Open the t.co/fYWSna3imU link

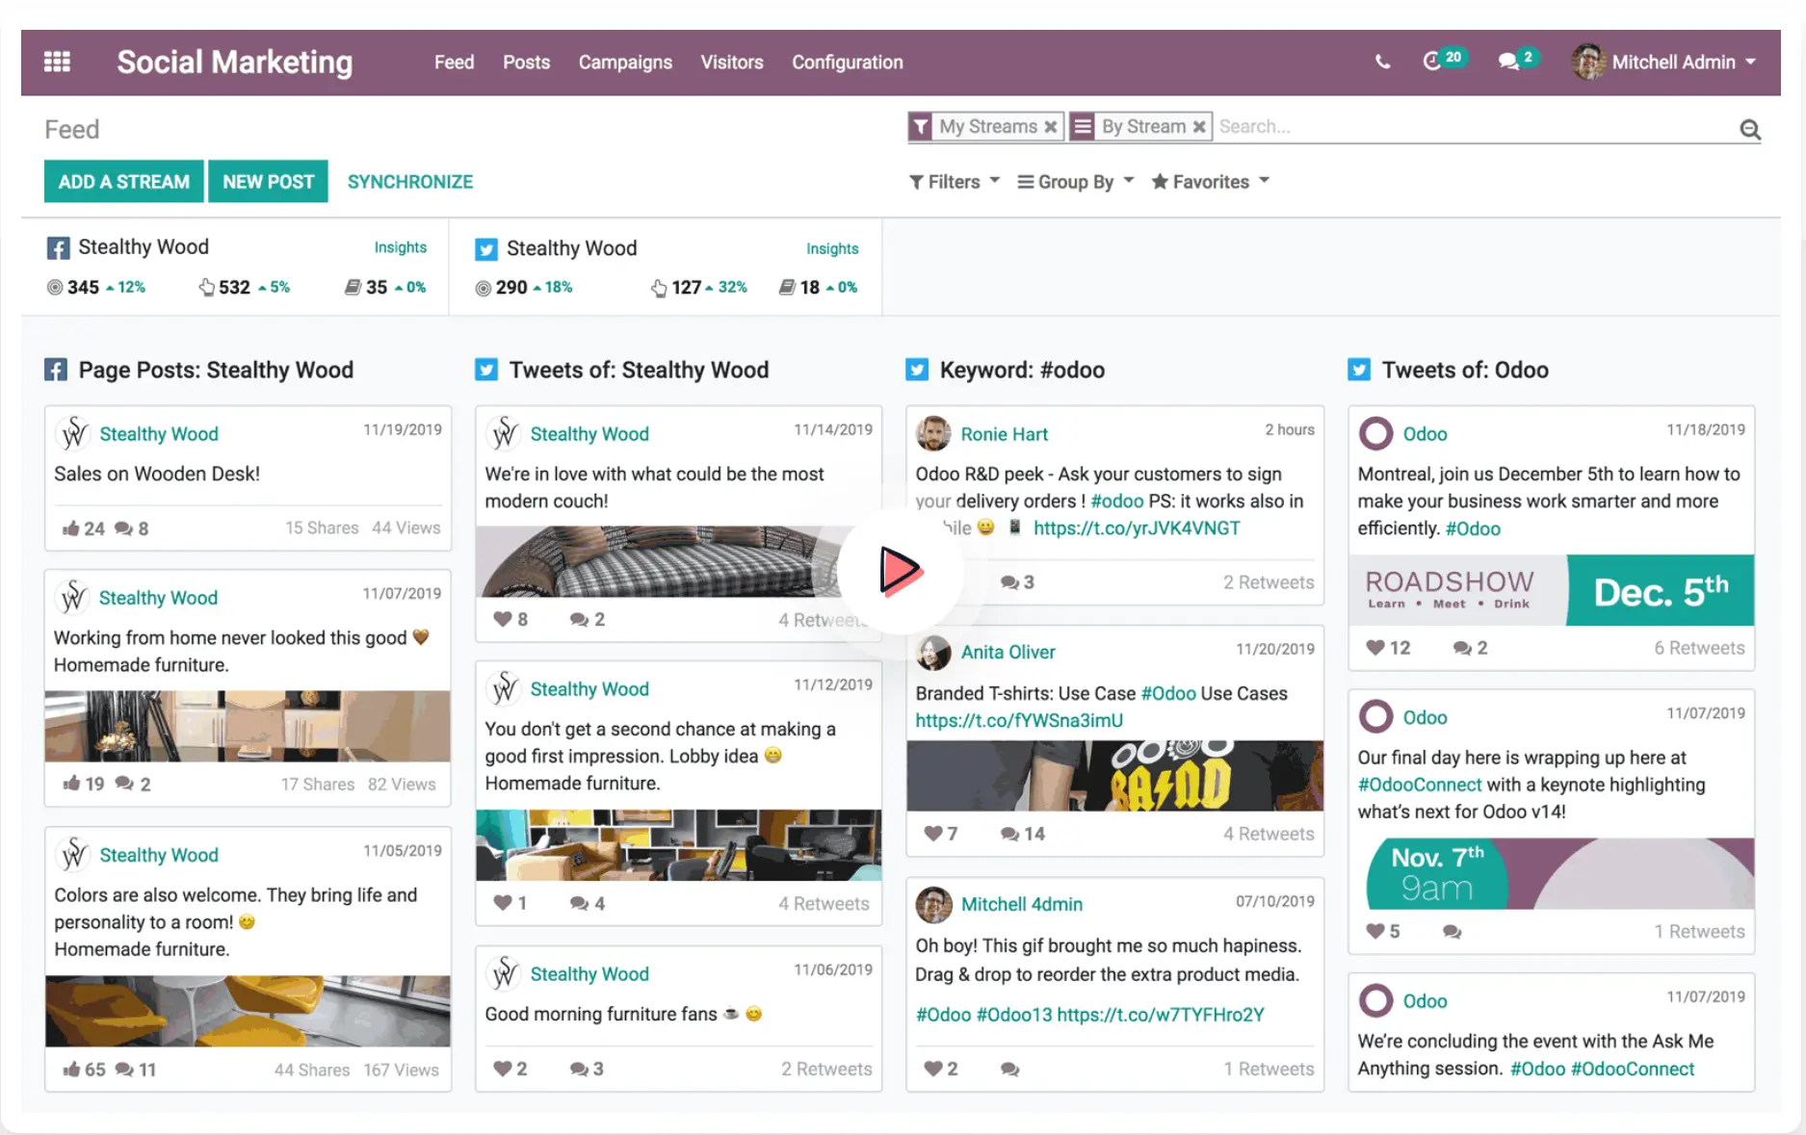point(1019,720)
